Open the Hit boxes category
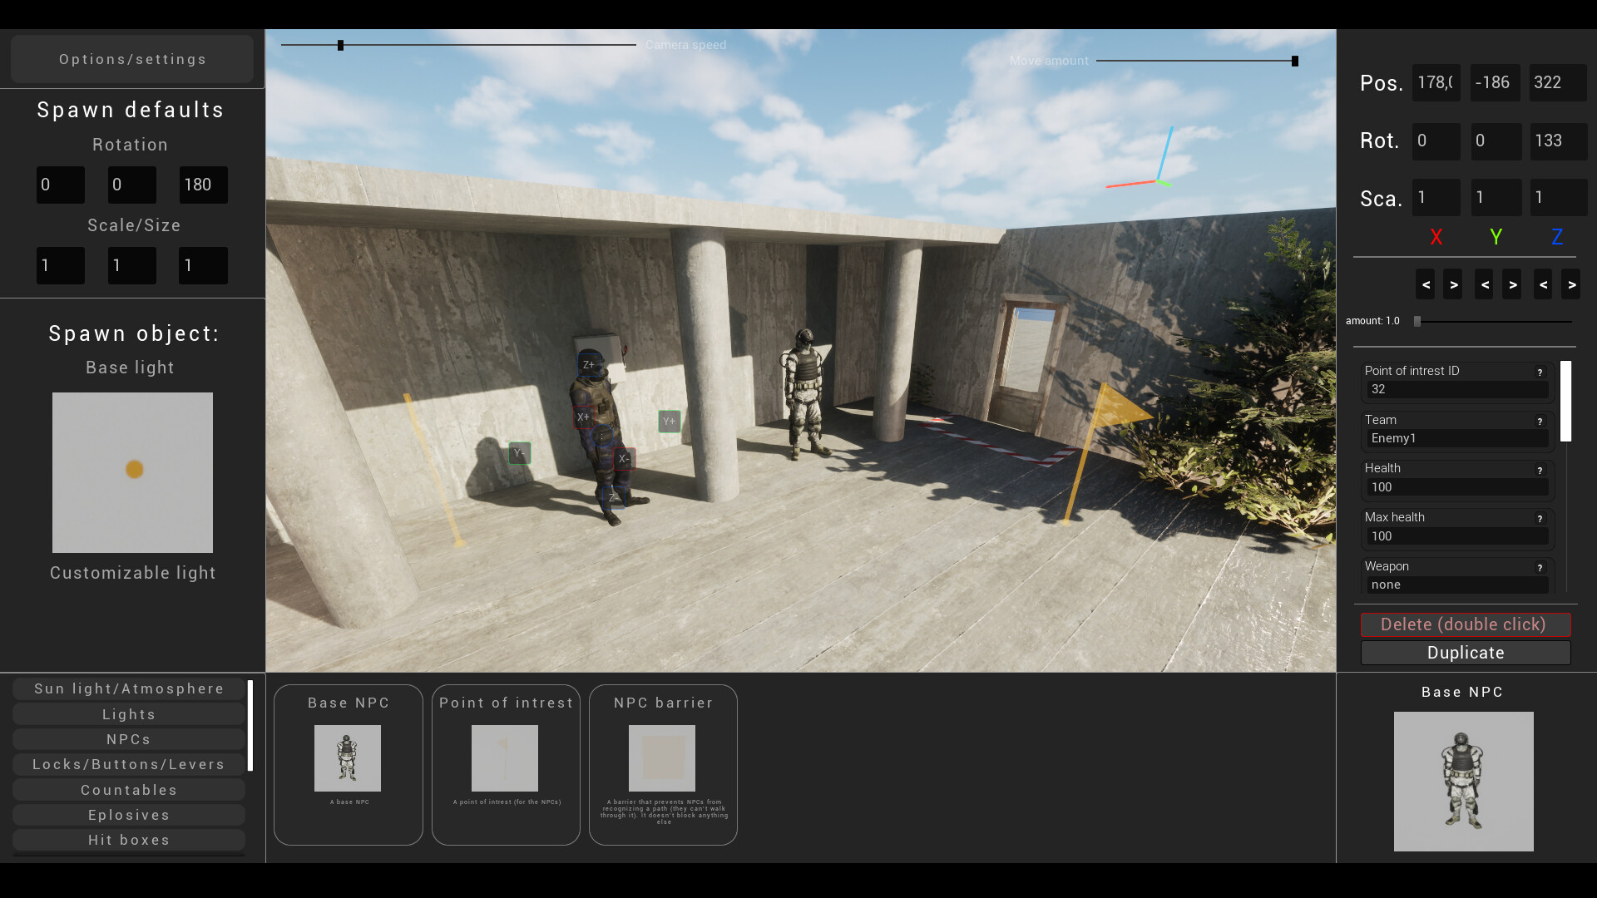The width and height of the screenshot is (1597, 898). click(x=129, y=840)
